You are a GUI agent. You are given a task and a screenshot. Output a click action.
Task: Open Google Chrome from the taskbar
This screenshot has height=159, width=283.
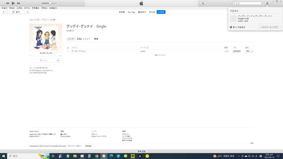[97, 156]
